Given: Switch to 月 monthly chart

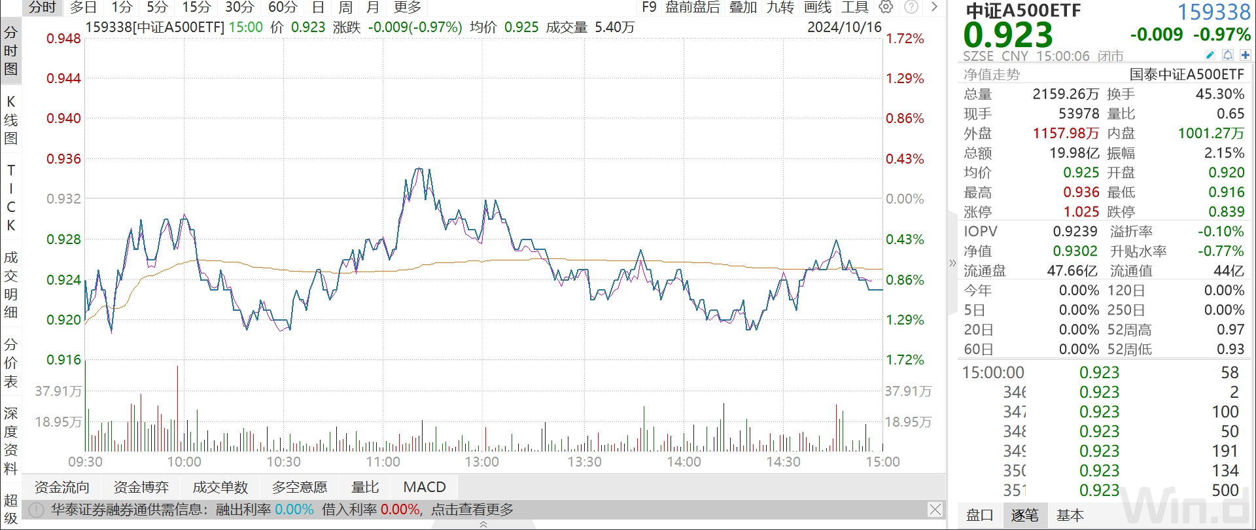Looking at the screenshot, I should [x=373, y=7].
